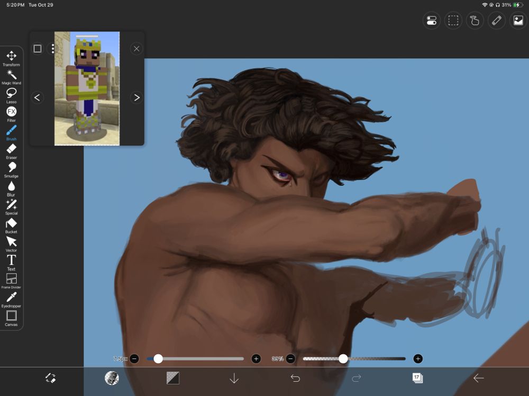
Task: Select the Eyedropper tool
Action: click(12, 300)
